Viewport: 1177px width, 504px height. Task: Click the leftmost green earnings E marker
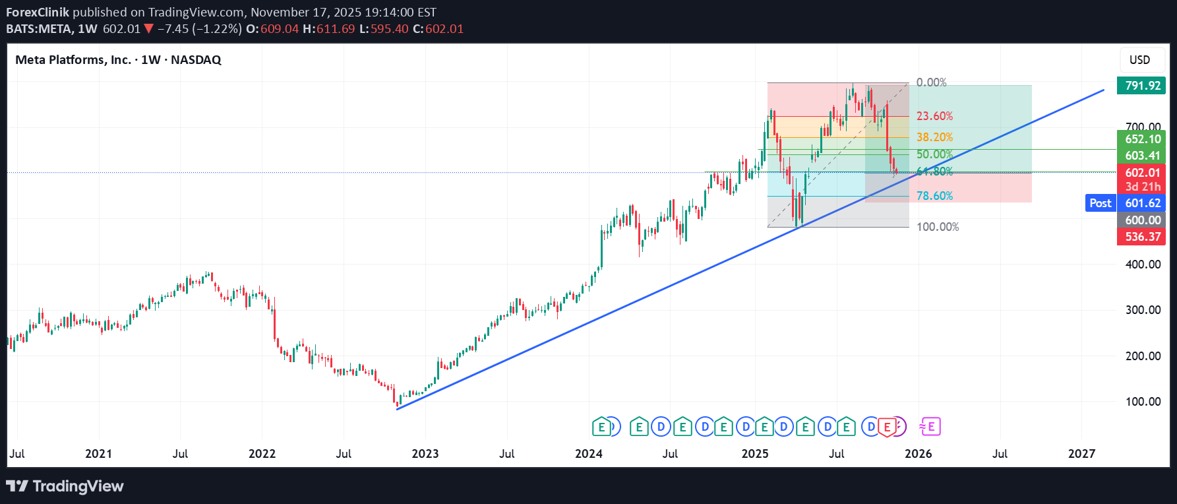(601, 427)
